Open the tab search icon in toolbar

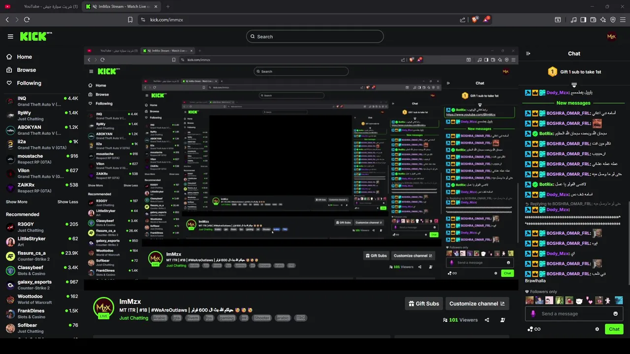tap(558, 20)
